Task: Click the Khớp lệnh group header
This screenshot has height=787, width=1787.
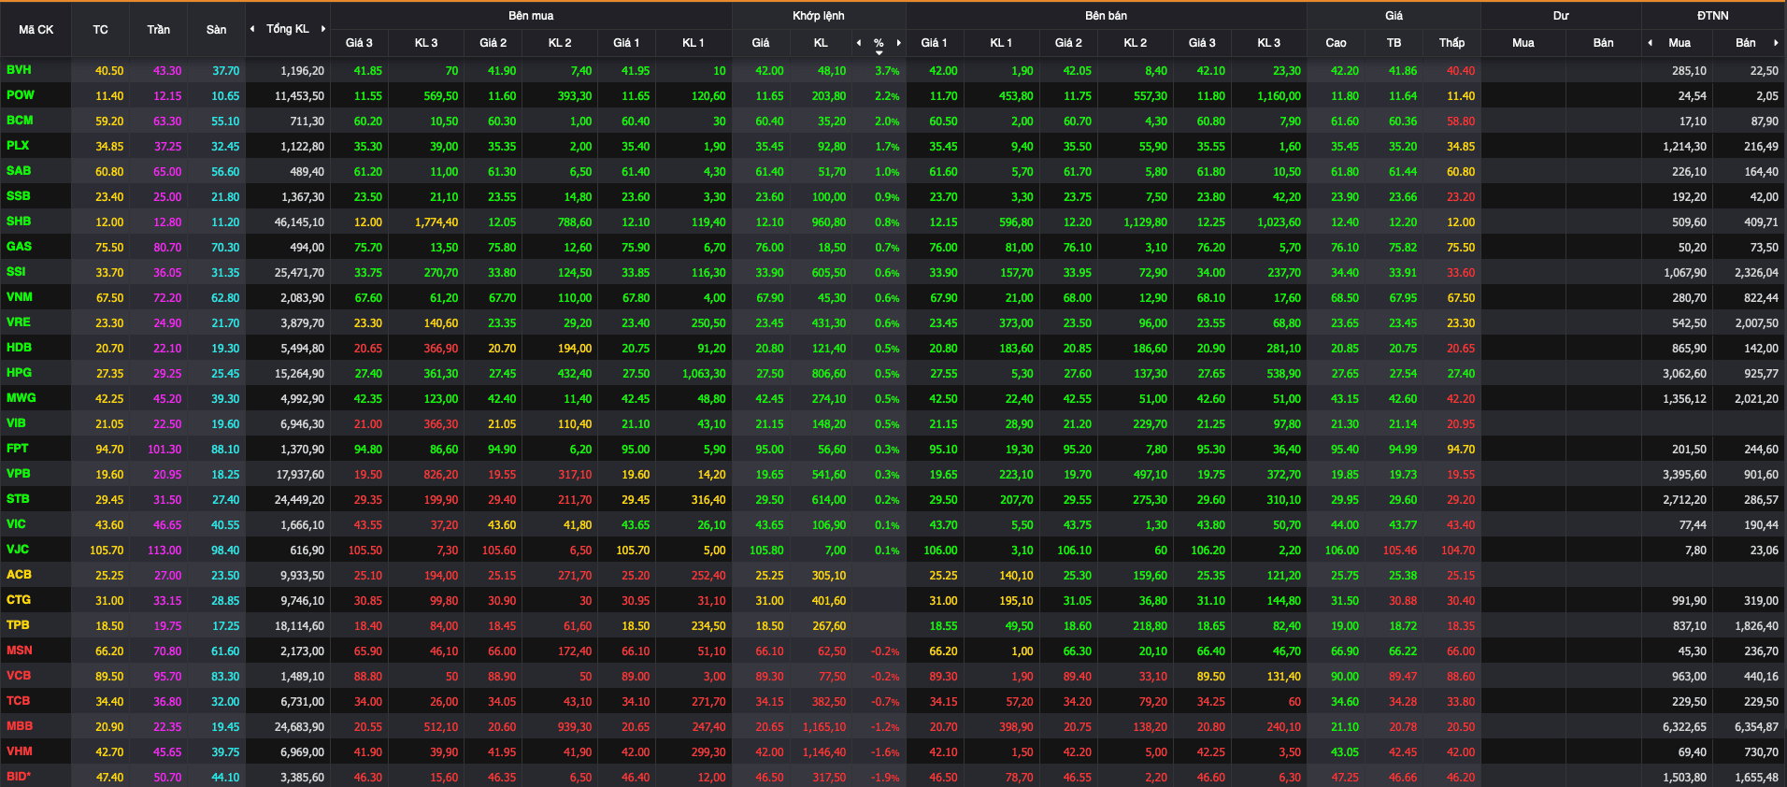Action: pyautogui.click(x=819, y=16)
